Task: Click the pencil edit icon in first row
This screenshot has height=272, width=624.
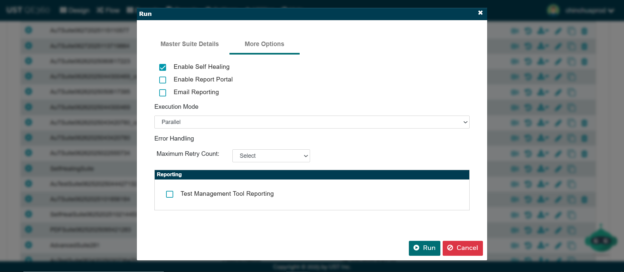Action: (x=558, y=31)
